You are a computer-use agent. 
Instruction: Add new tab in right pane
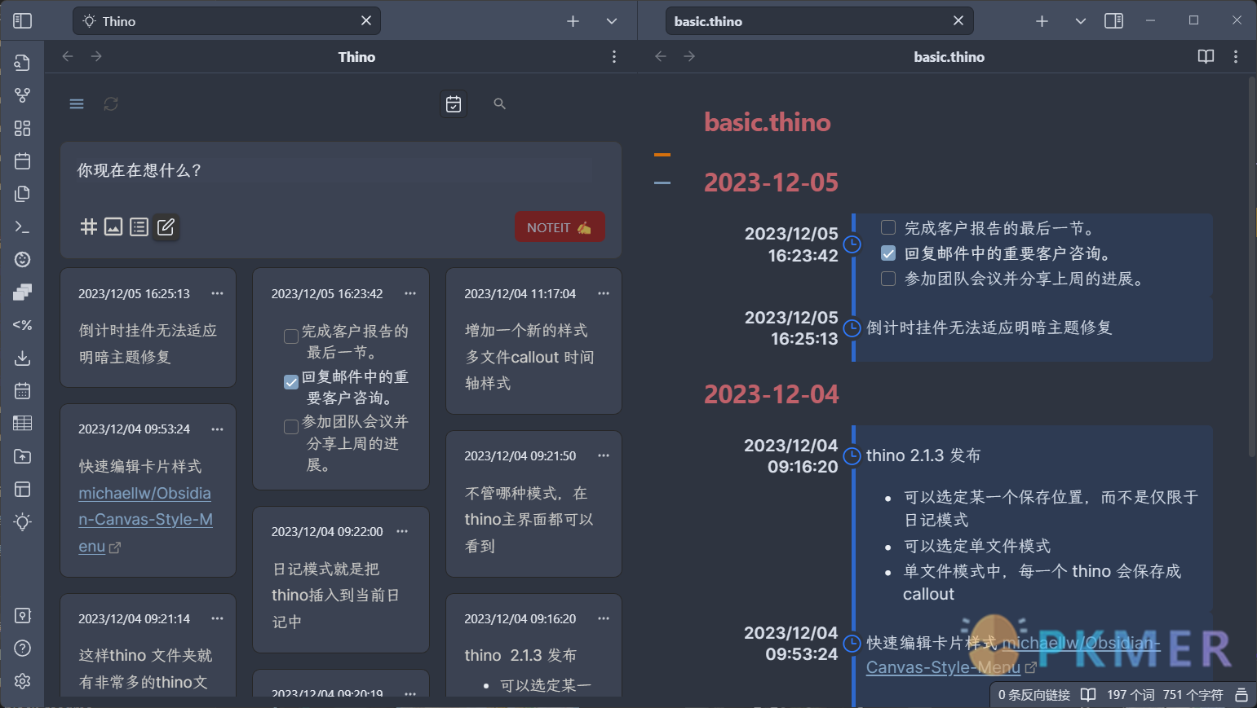(x=1042, y=21)
